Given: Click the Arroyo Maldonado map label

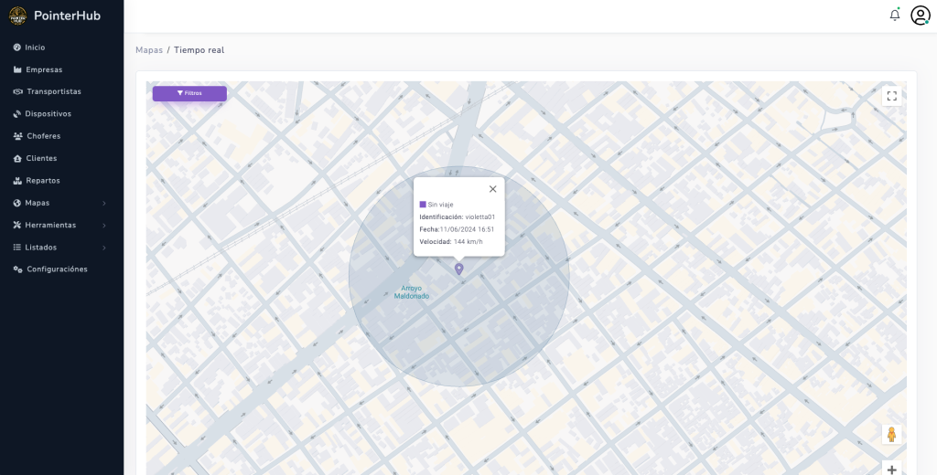Looking at the screenshot, I should coord(411,292).
